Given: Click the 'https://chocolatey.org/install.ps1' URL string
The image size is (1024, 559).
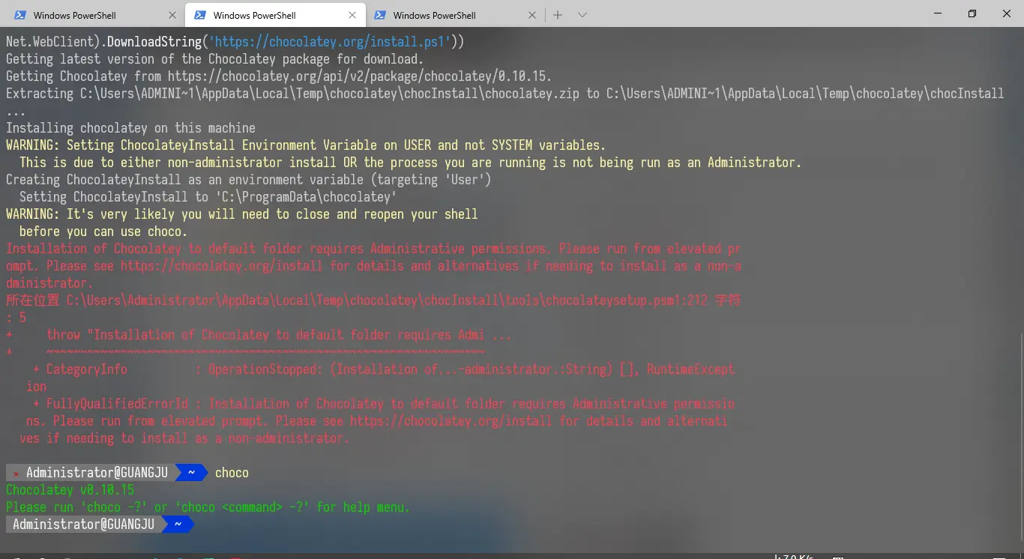Looking at the screenshot, I should (329, 41).
